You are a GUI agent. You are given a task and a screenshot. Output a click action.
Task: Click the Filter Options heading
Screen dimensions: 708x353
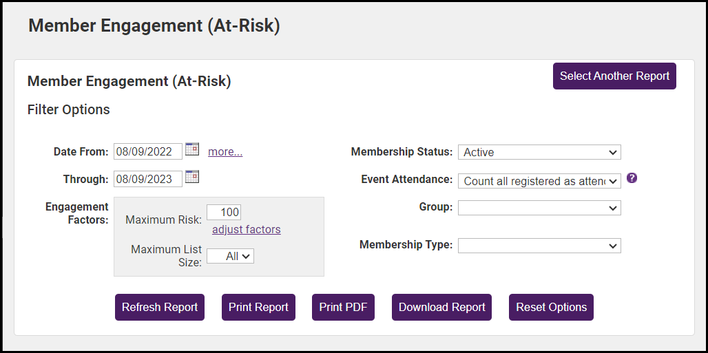coord(68,109)
